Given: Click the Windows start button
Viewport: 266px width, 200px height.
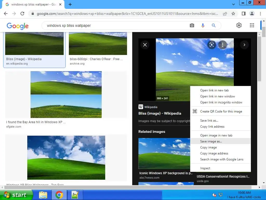Looking at the screenshot, I should click(x=16, y=195).
